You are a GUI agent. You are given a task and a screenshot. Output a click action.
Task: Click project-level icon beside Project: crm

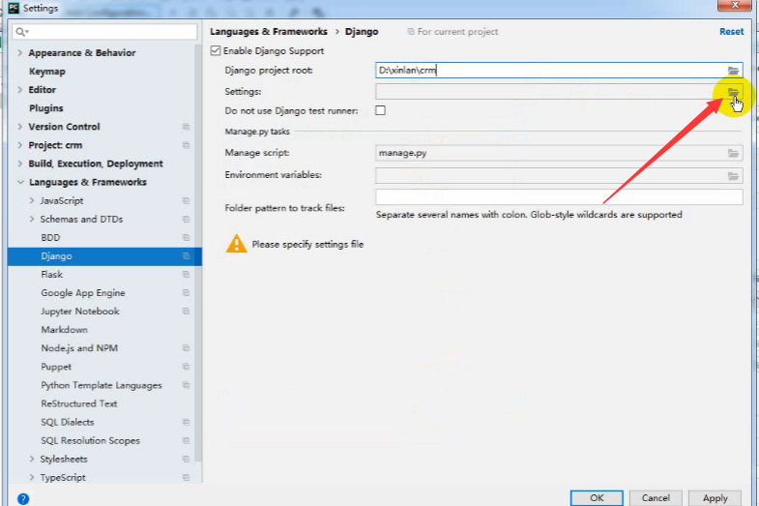pos(186,145)
